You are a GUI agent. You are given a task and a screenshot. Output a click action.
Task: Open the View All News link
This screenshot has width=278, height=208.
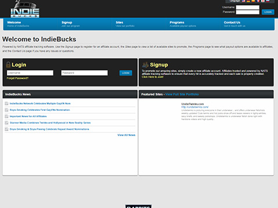(x=126, y=135)
